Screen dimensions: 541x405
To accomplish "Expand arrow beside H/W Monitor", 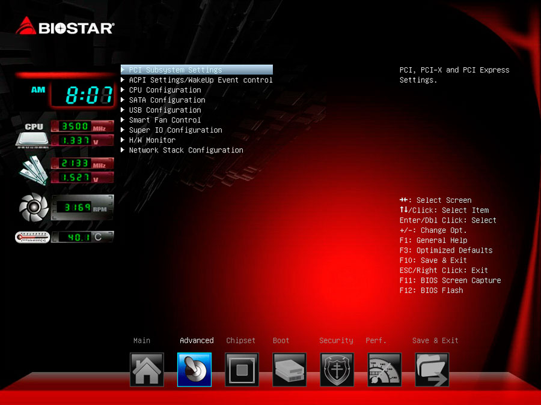I will tap(123, 140).
